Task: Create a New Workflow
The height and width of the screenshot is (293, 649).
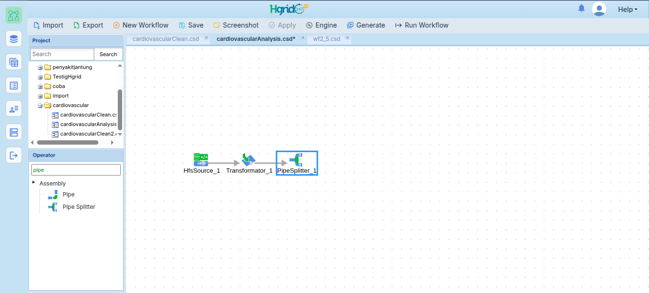Action: (x=141, y=25)
